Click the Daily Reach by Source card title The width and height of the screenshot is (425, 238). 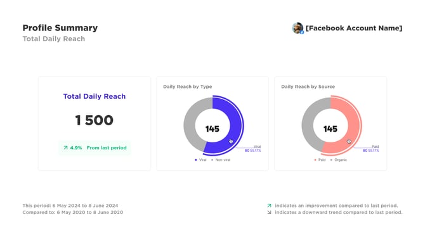pyautogui.click(x=308, y=87)
